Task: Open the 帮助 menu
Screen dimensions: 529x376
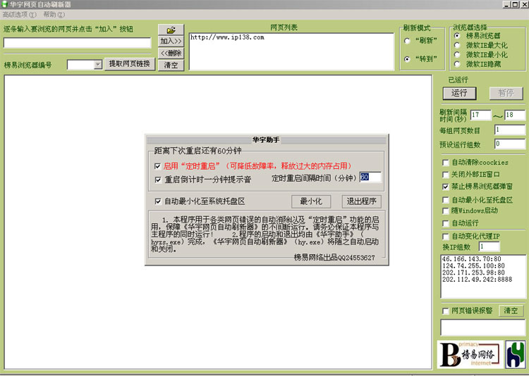Action: coord(54,15)
